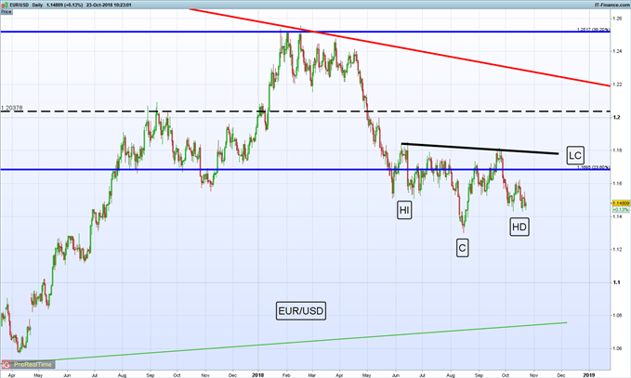631x378 pixels.
Task: Click the 1.2 price axis label
Action: [616, 117]
